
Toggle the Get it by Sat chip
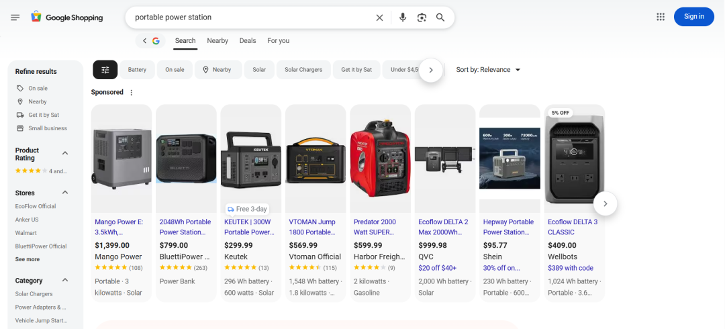pos(356,70)
